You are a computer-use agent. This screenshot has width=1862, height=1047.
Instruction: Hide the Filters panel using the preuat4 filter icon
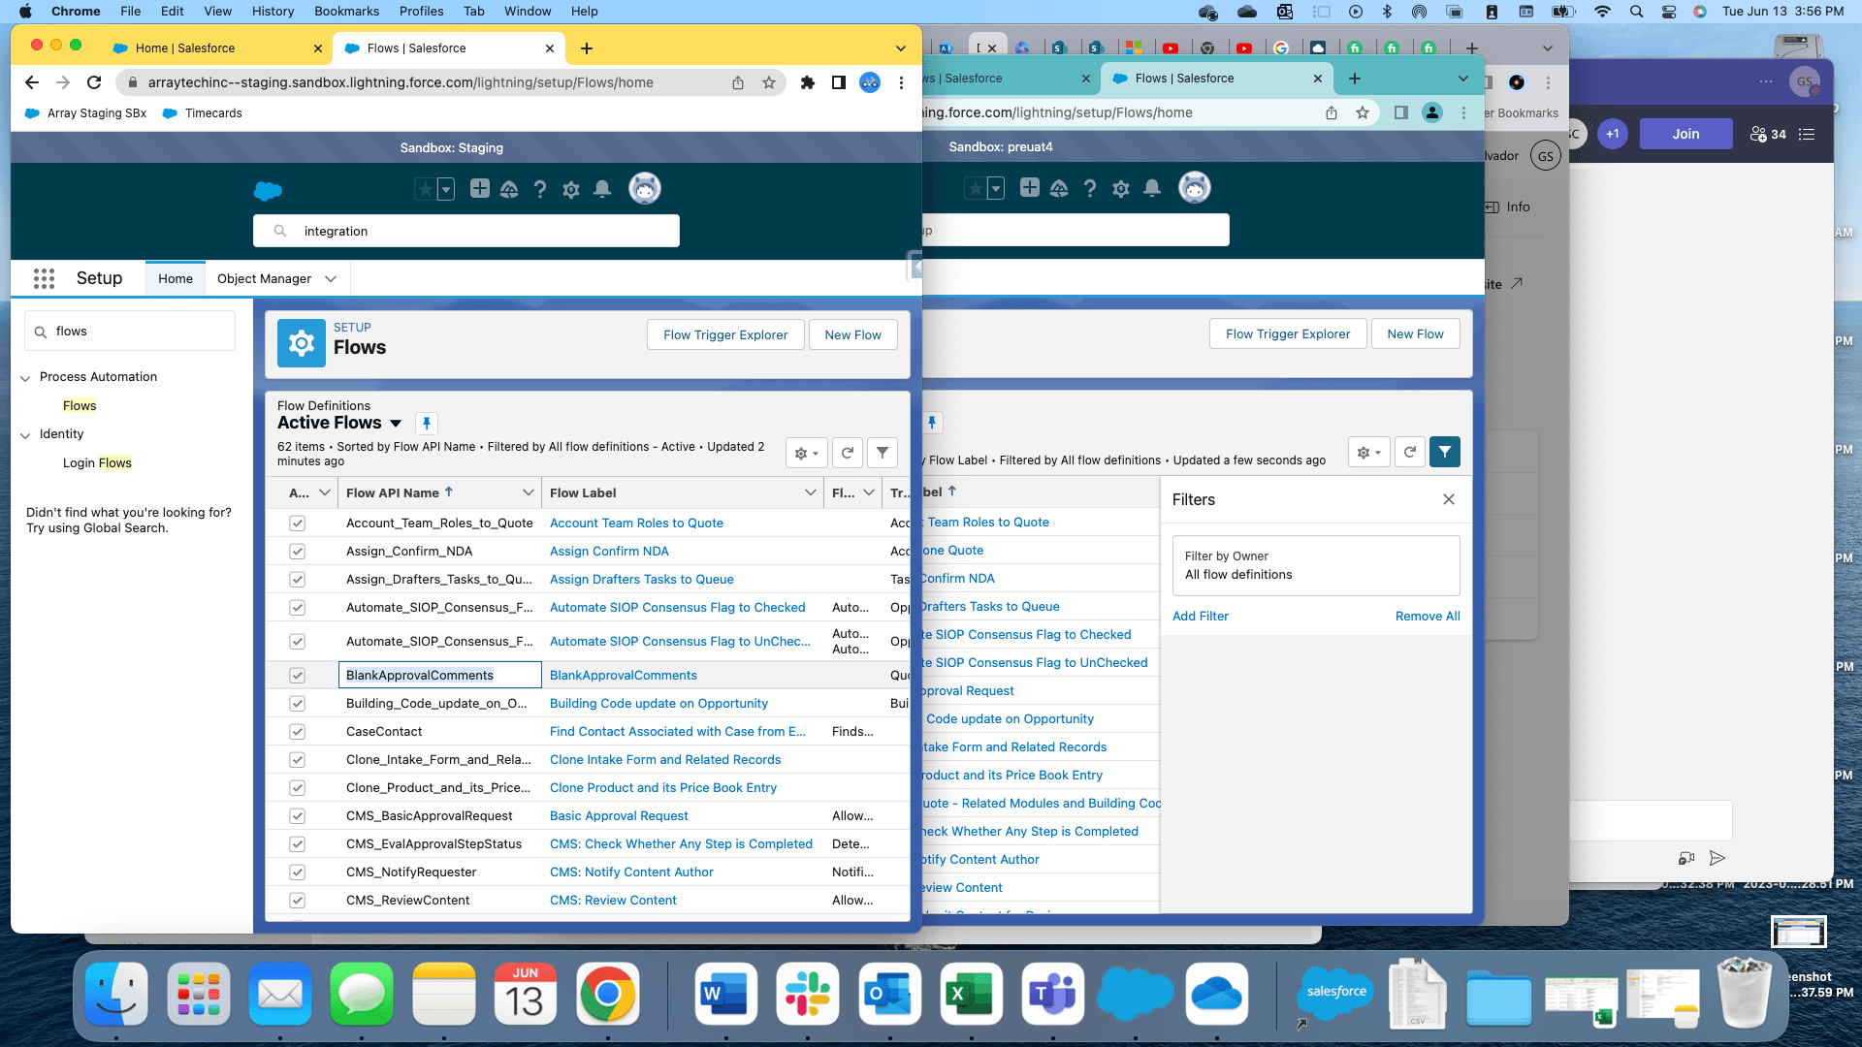pyautogui.click(x=1445, y=452)
